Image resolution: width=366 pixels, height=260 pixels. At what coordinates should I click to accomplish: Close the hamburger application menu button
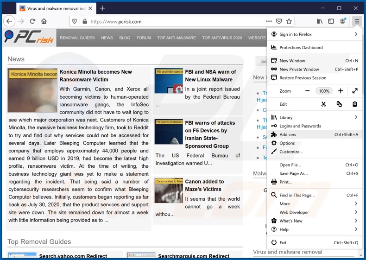point(357,21)
